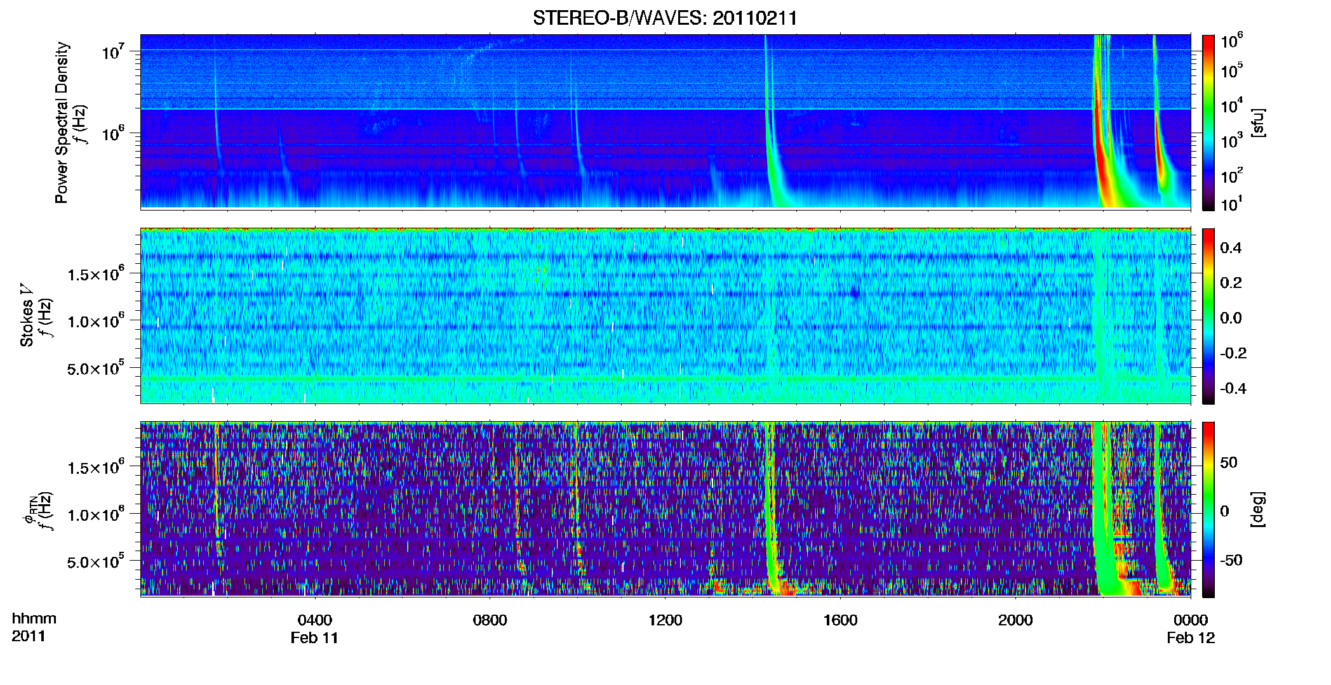Image resolution: width=1331 pixels, height=685 pixels.
Task: Select the Power Spectral Density axis label
Action: pos(62,122)
